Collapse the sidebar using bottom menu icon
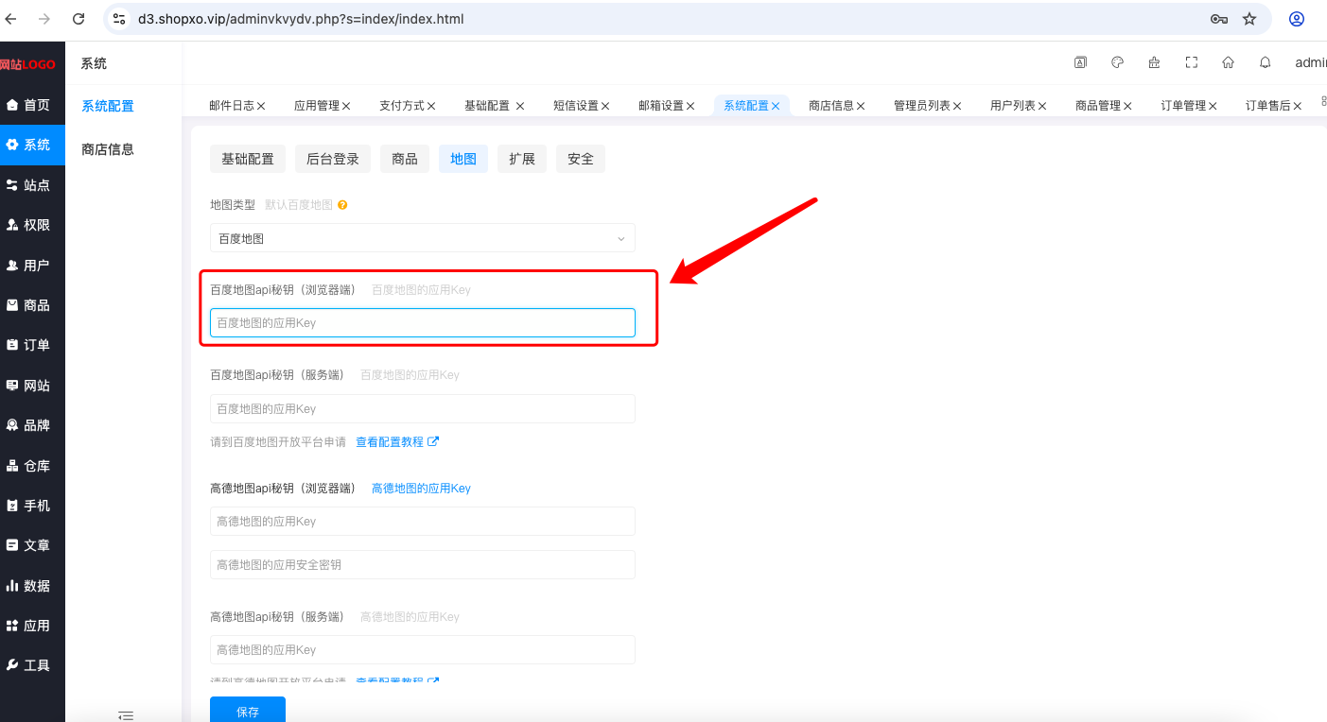 [126, 715]
